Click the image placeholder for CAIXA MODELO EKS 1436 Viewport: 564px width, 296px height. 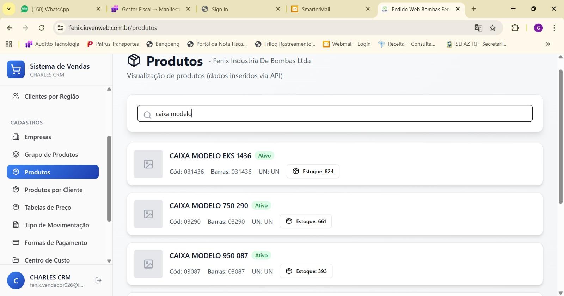pyautogui.click(x=148, y=164)
